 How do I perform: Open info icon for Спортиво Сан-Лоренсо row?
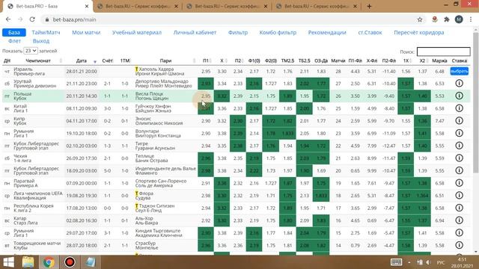[459, 183]
